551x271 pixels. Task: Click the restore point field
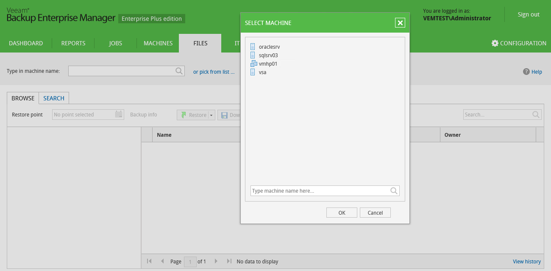(x=88, y=114)
